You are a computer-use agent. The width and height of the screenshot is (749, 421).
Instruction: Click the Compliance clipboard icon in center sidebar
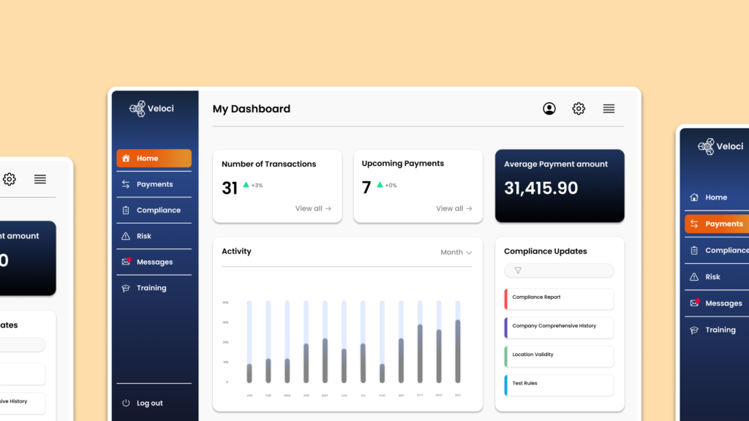[x=126, y=210]
